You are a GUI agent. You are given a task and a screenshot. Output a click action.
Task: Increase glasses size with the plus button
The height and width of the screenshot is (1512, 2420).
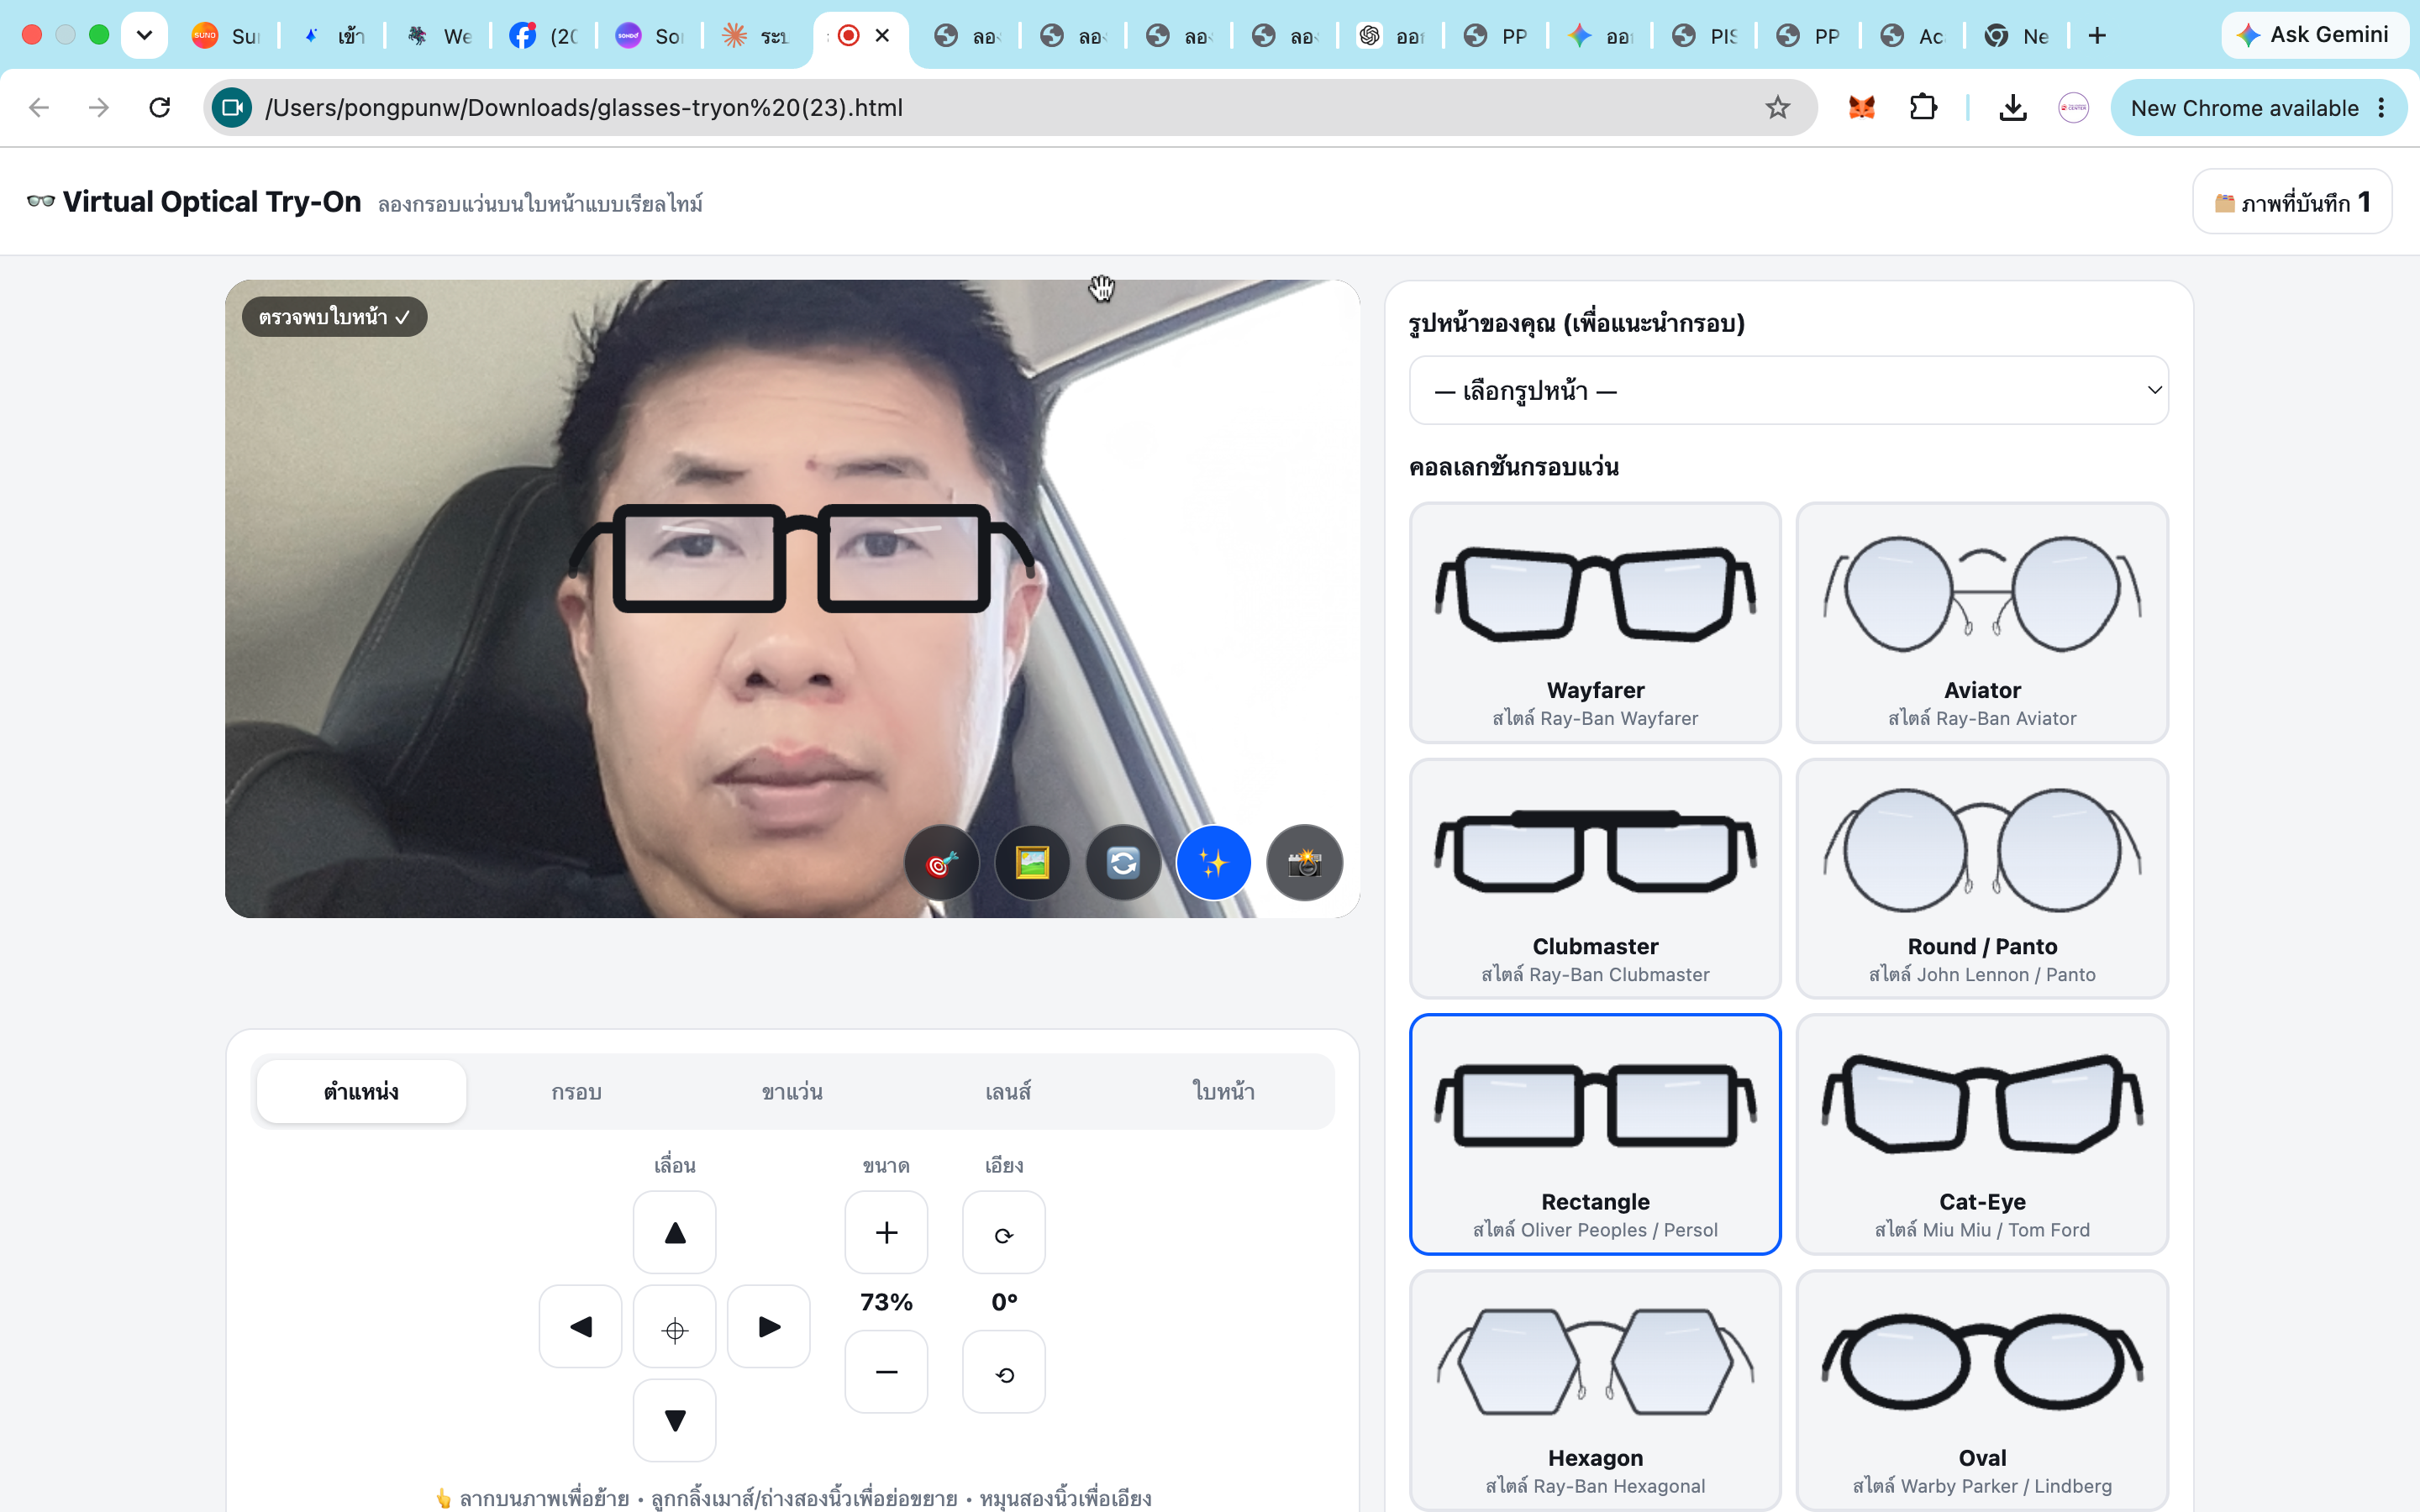pos(886,1232)
